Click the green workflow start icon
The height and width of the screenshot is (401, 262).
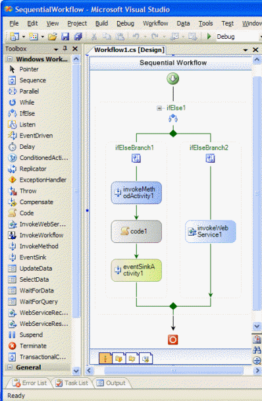172,78
